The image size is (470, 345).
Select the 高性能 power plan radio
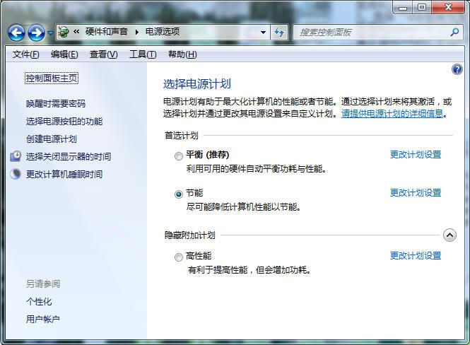click(x=179, y=257)
